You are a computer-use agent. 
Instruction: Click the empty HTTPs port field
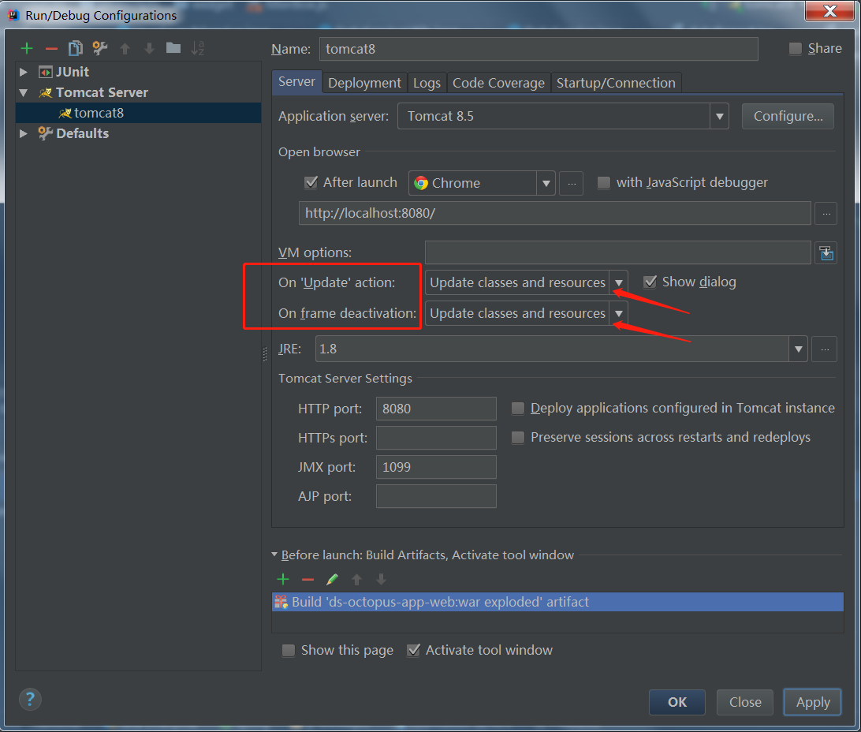(436, 438)
